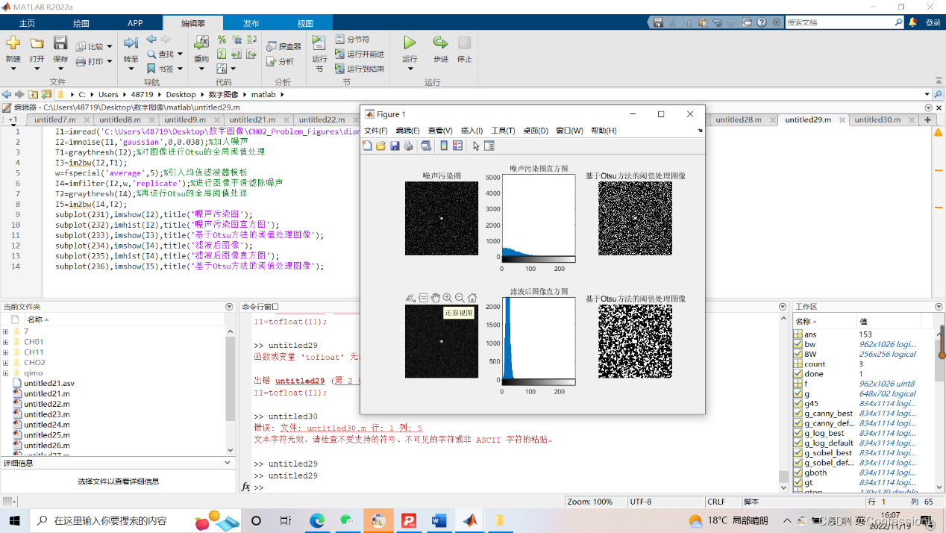Click the Section Break (分节符) button
This screenshot has width=946, height=533.
pyautogui.click(x=352, y=39)
